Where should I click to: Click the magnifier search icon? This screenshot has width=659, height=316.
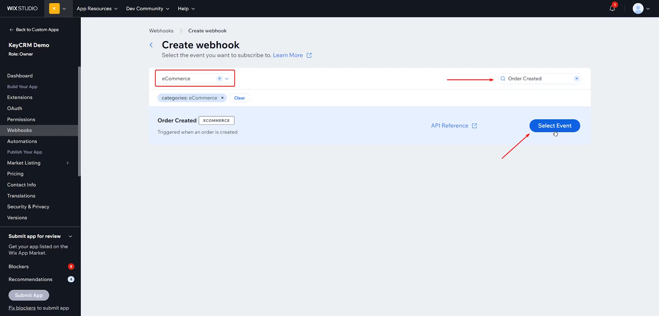click(502, 79)
